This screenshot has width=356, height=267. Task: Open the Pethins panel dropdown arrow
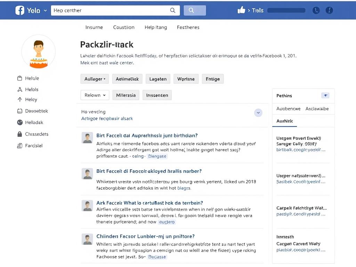(325, 95)
